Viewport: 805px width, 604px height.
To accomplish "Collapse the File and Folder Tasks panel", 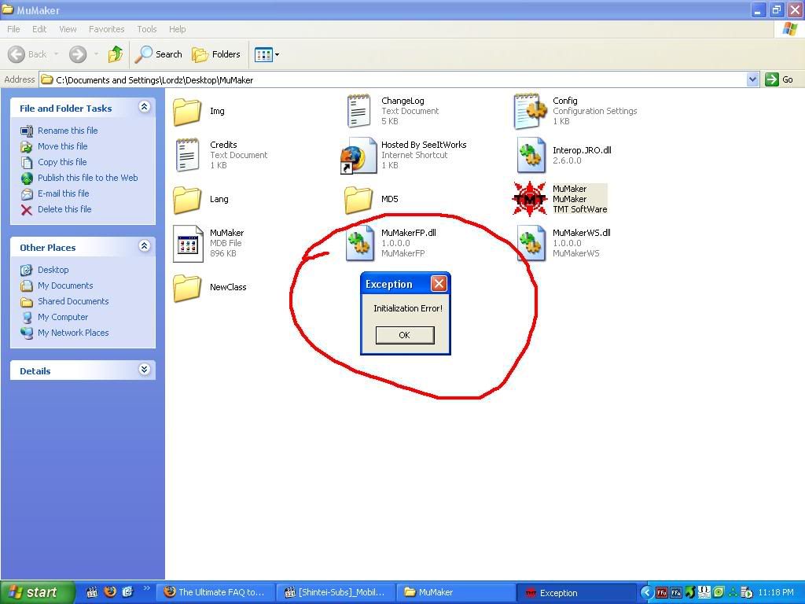I will 144,107.
